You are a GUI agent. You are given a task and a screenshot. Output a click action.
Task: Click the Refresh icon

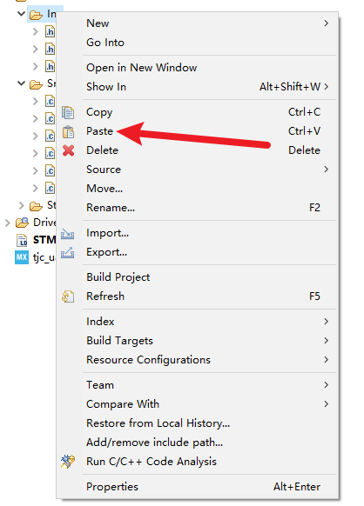click(x=68, y=296)
